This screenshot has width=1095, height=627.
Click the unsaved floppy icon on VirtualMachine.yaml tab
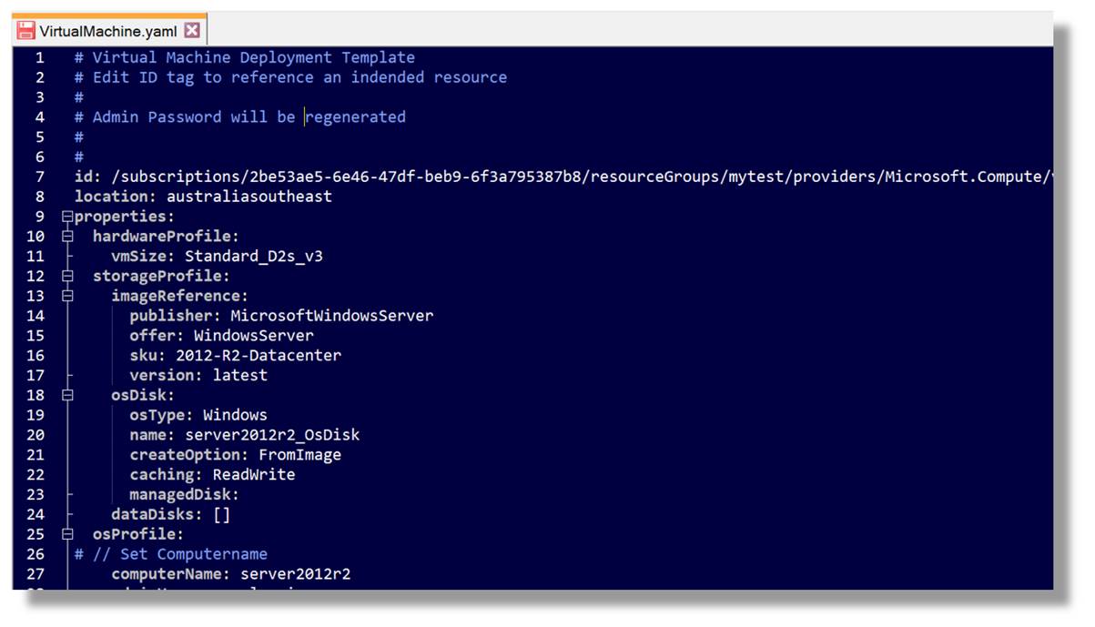(x=27, y=31)
